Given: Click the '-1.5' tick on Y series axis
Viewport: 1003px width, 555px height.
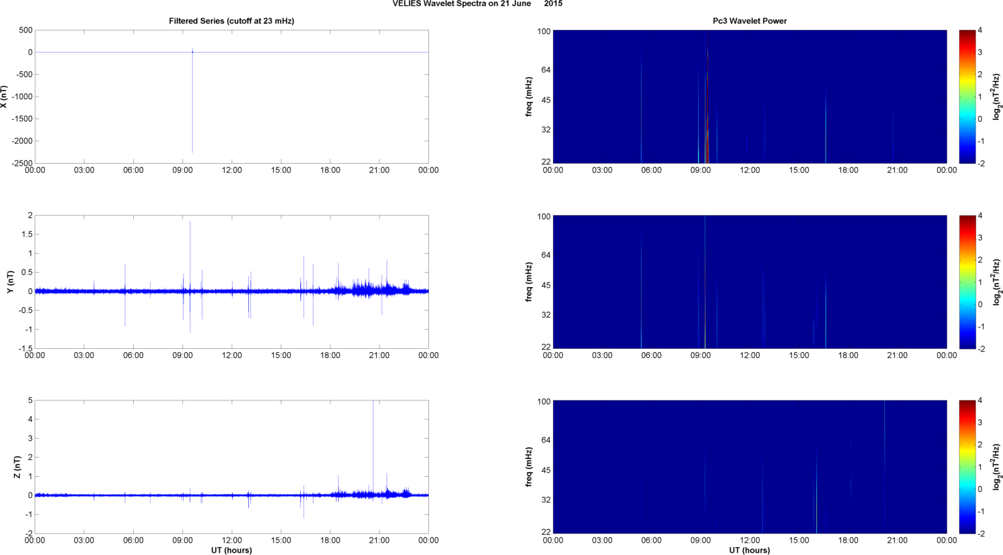Looking at the screenshot, I should pos(25,348).
